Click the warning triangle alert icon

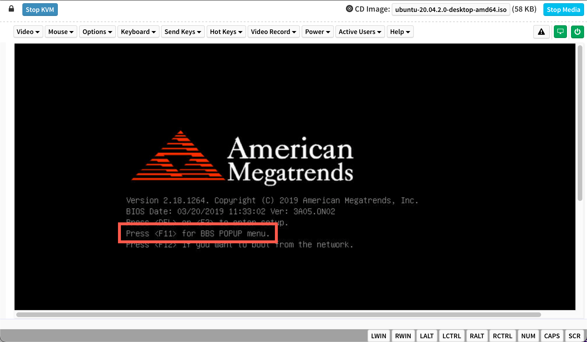coord(541,32)
